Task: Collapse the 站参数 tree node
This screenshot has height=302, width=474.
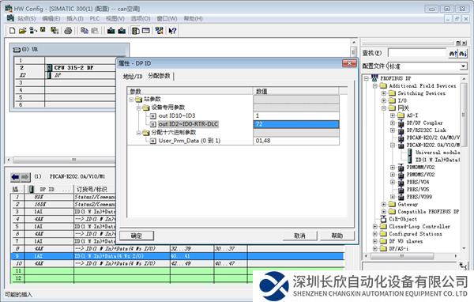Action: pyautogui.click(x=131, y=100)
